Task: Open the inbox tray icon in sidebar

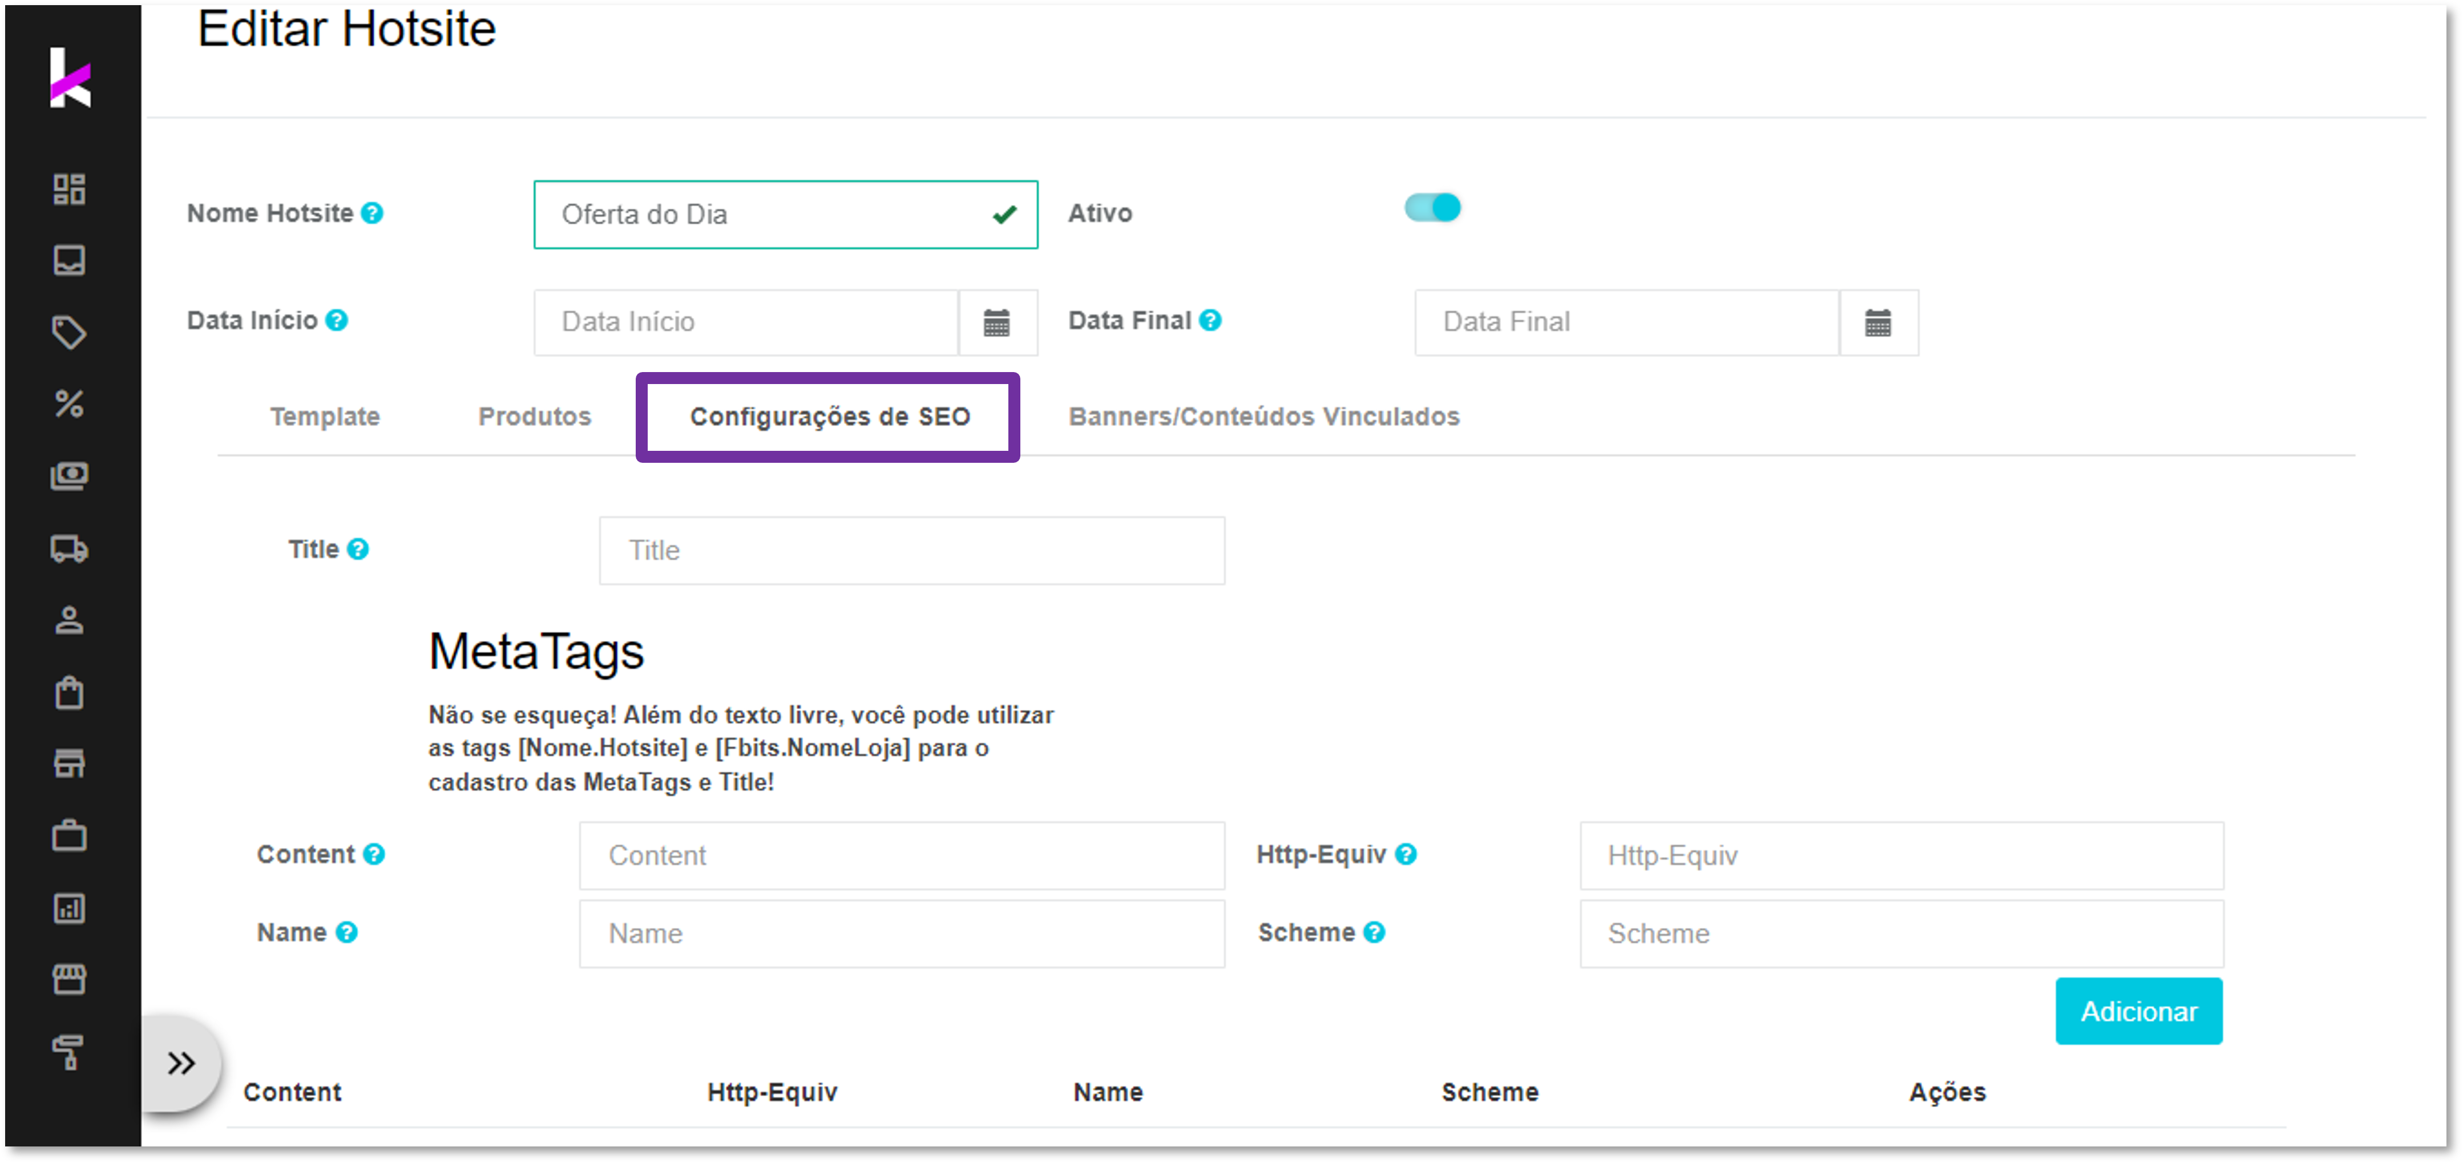Action: (x=70, y=260)
